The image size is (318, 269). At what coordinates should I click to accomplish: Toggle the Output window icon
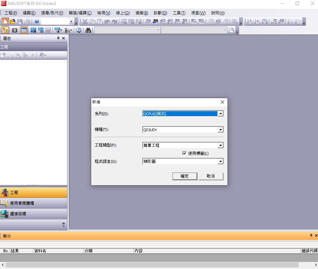24,30
